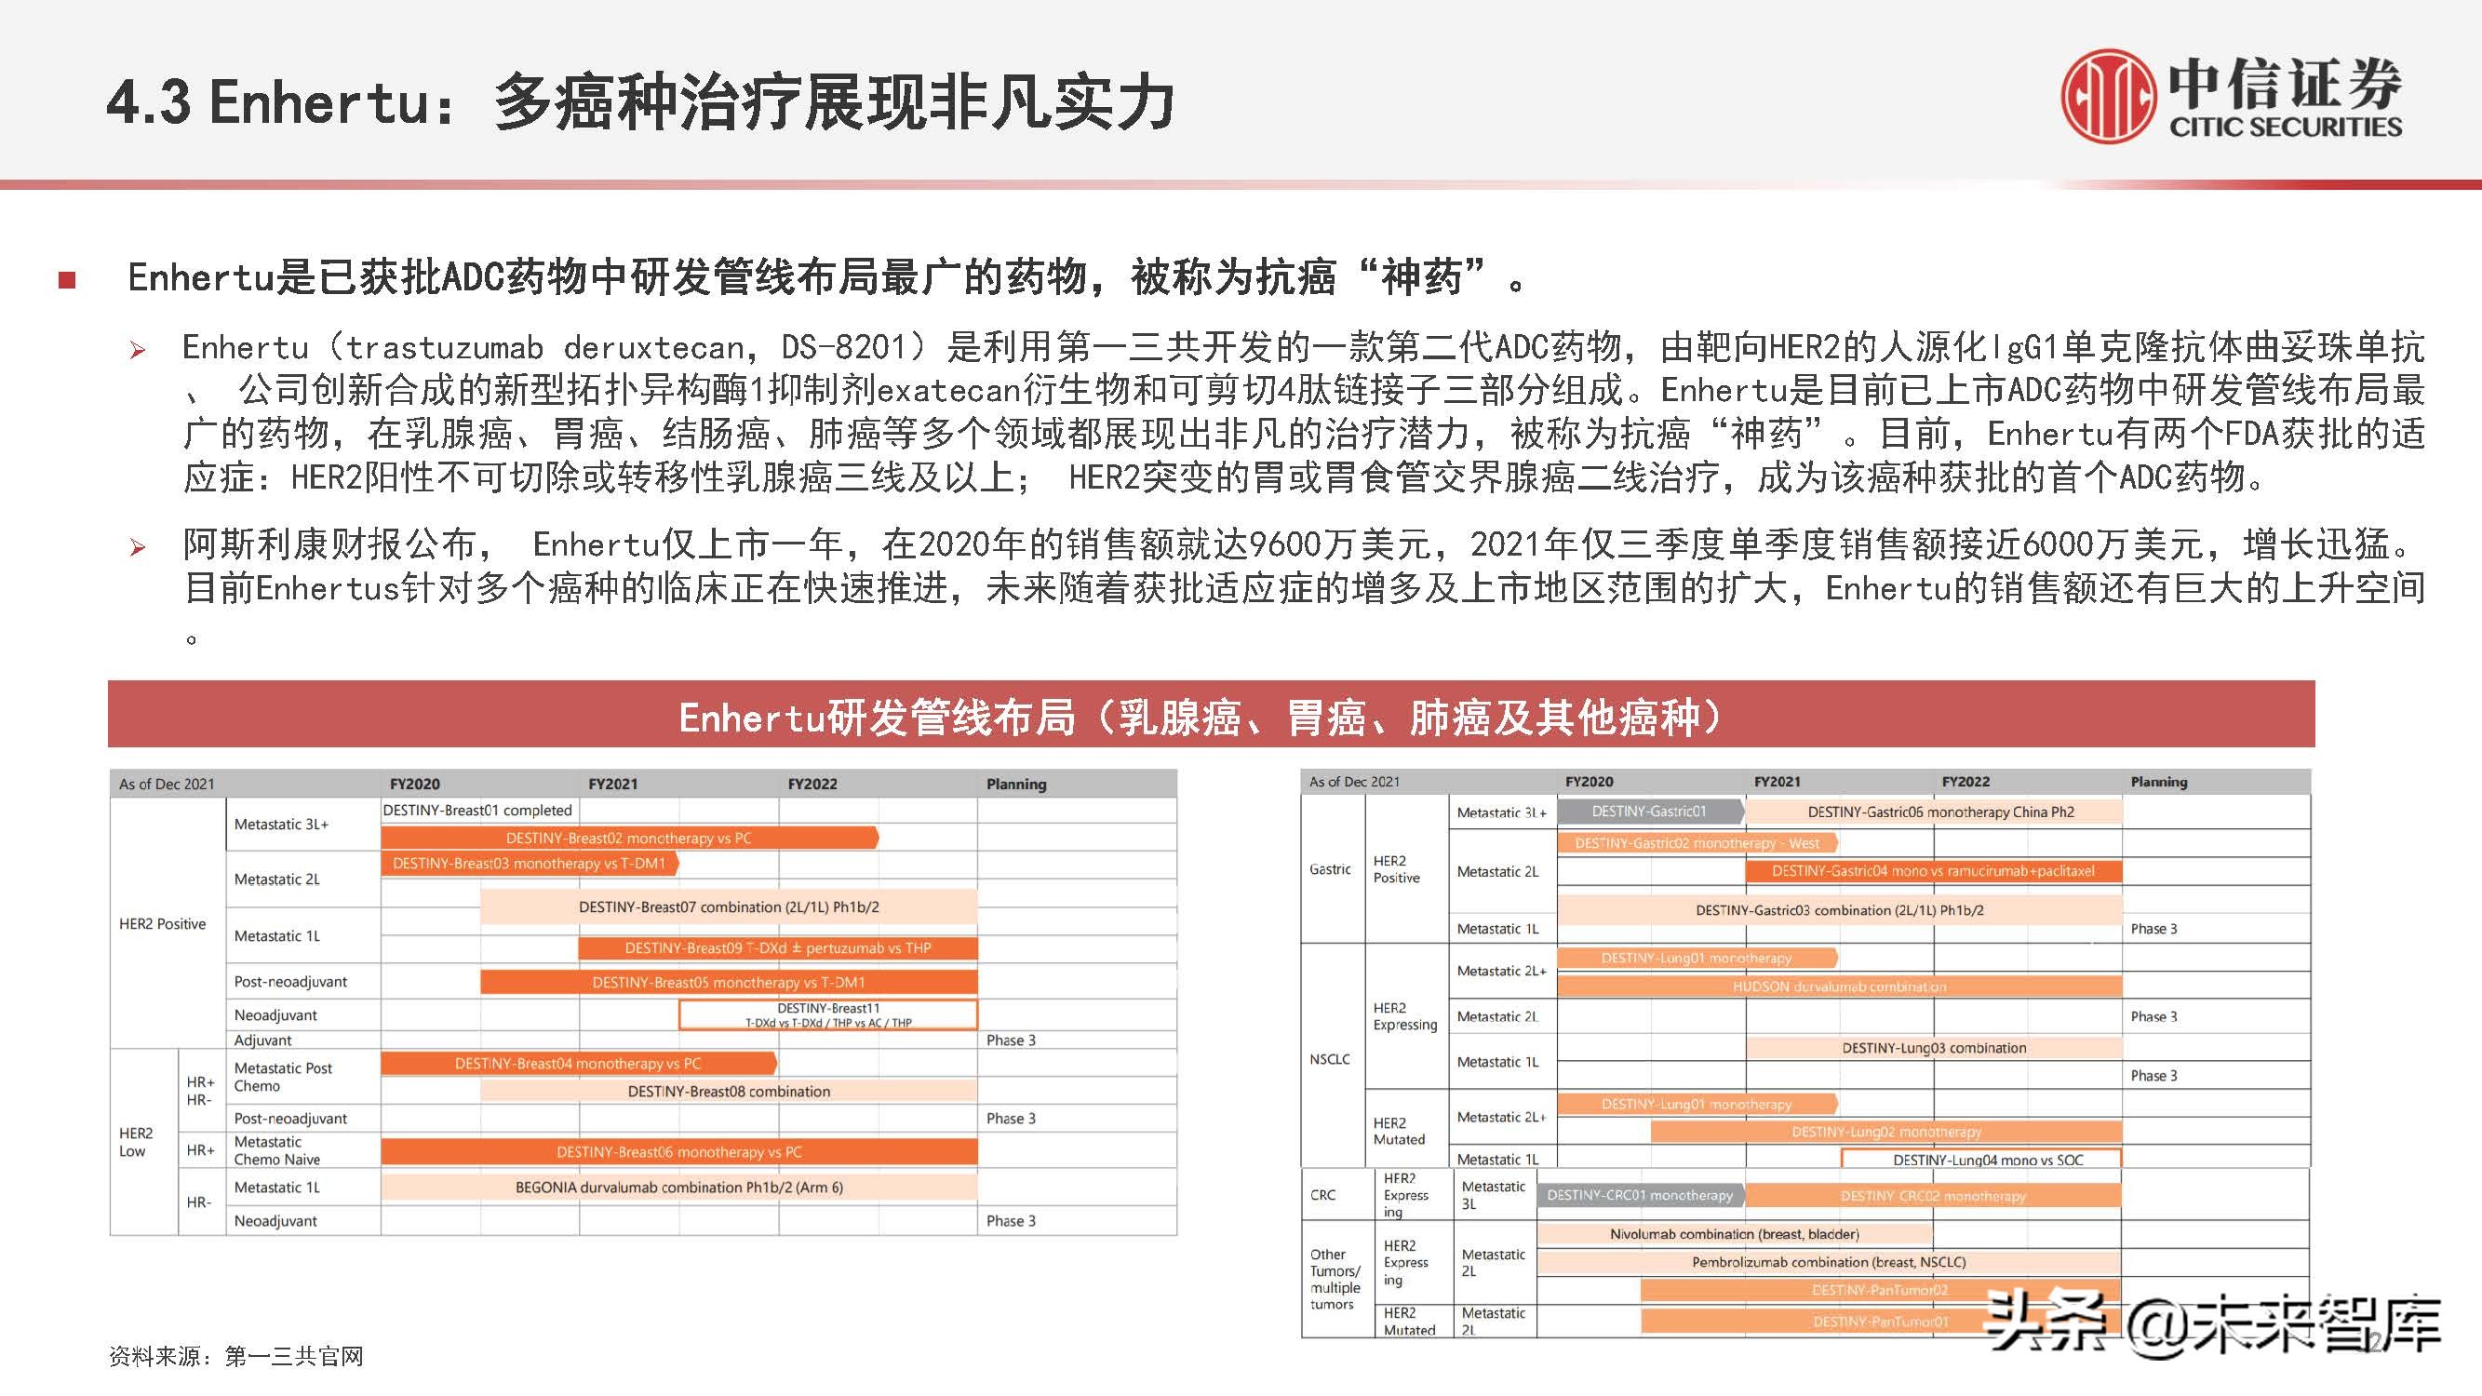Select the 'Gastric' row header
Image resolution: width=2482 pixels, height=1396 pixels.
(x=1330, y=869)
